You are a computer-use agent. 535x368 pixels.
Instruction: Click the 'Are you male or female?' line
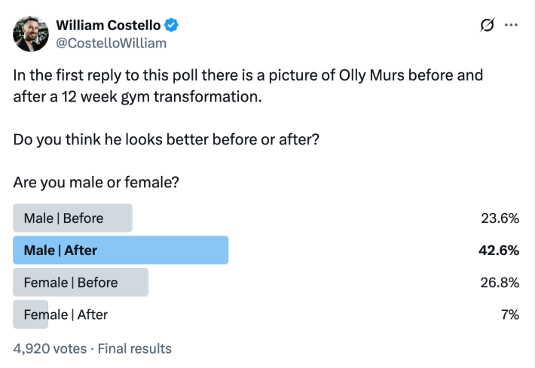coord(99,183)
